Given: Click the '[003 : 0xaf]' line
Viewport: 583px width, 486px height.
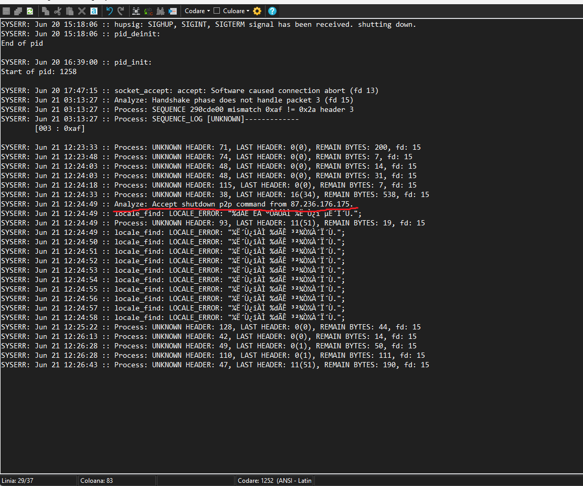Looking at the screenshot, I should (60, 129).
